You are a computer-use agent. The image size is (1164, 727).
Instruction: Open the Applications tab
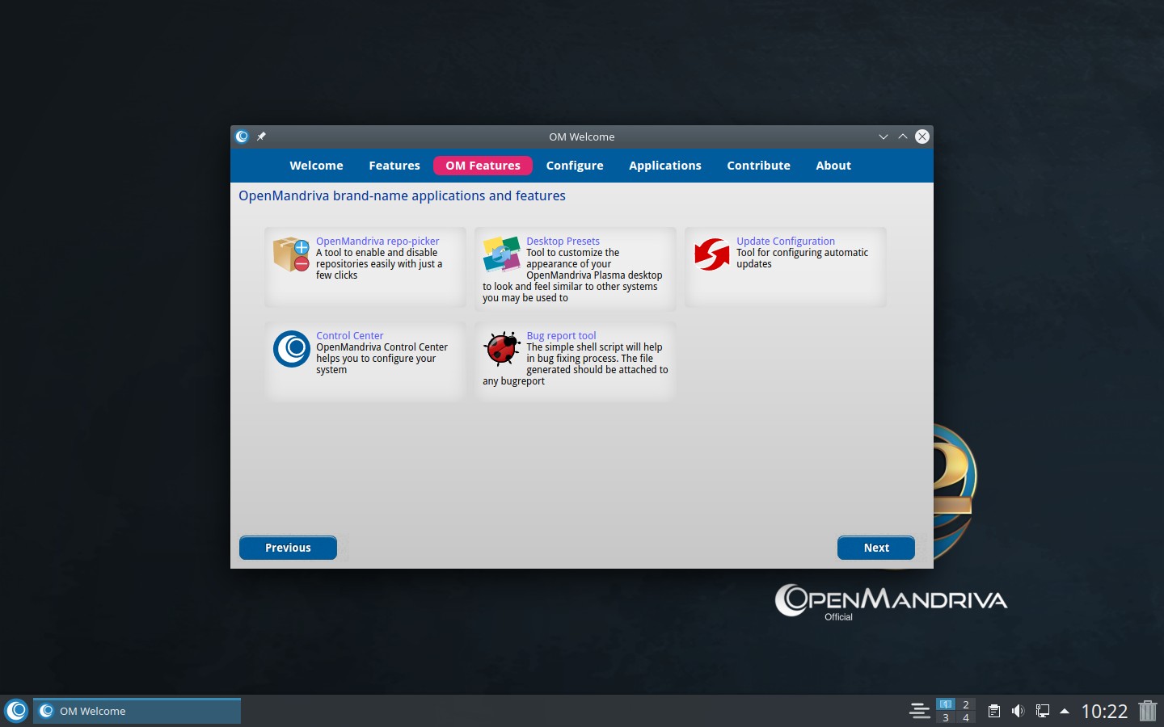(x=665, y=166)
